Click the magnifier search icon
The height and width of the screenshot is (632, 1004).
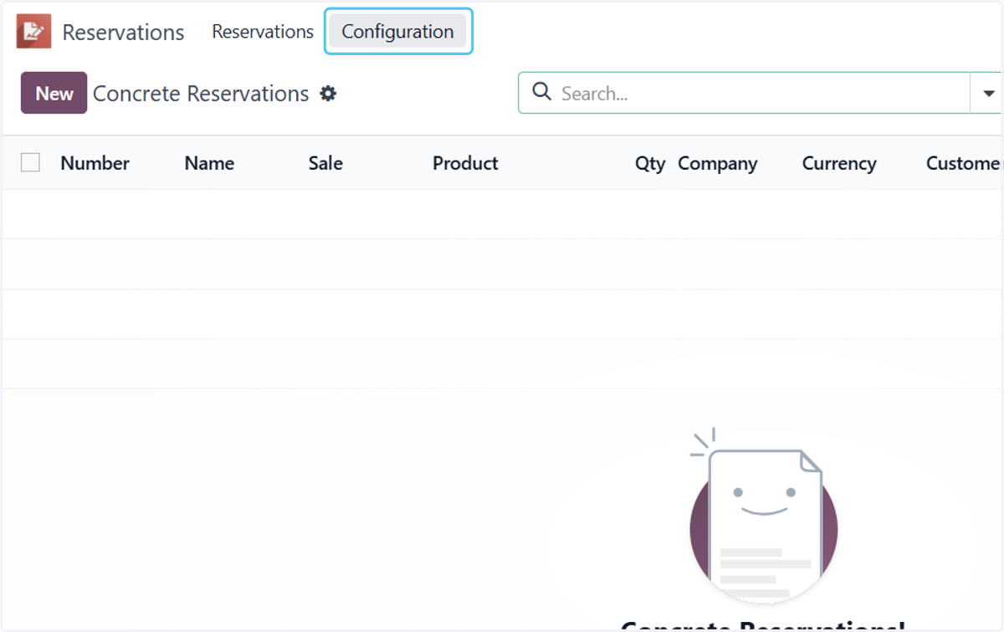[542, 92]
